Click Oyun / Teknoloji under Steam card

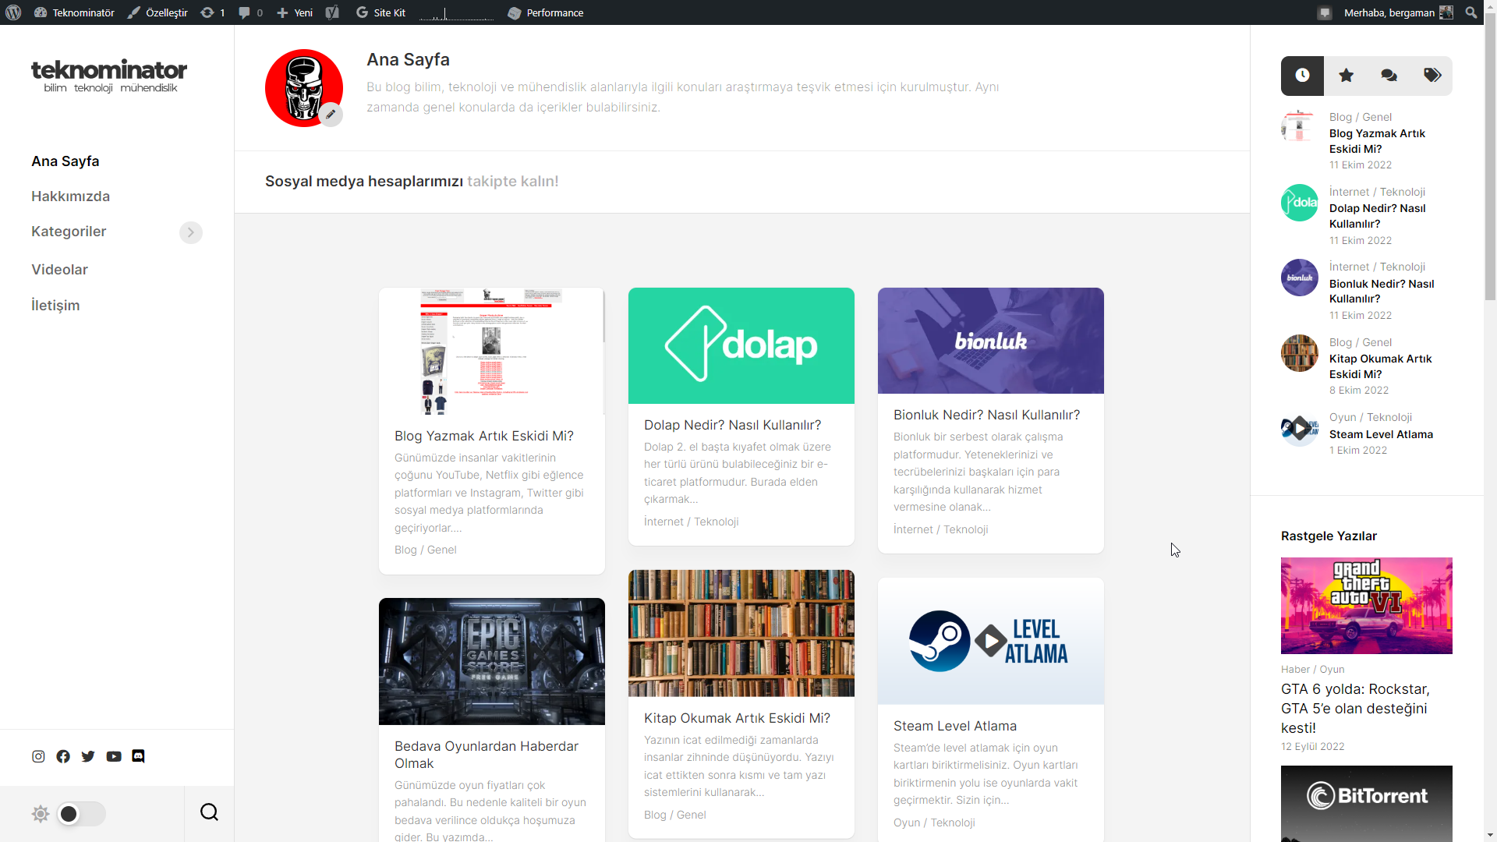tap(934, 823)
